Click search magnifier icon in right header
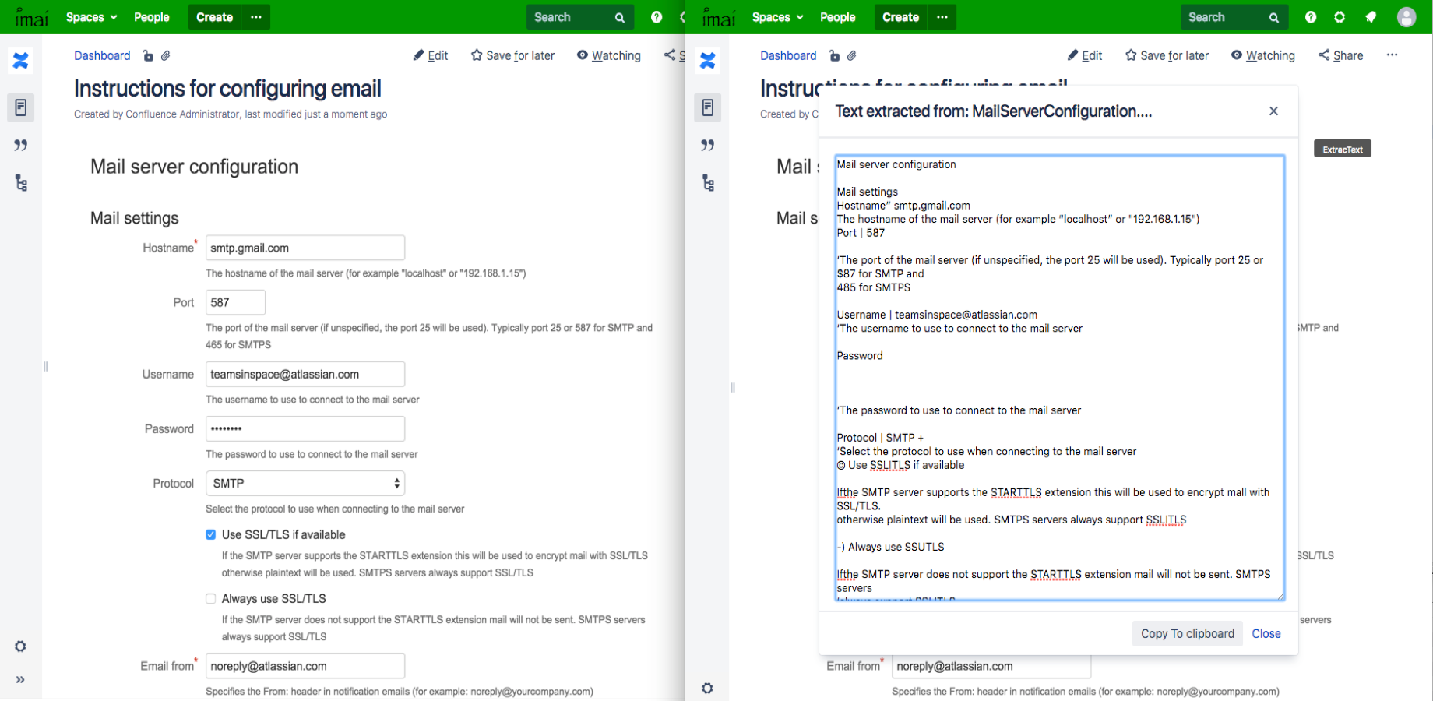Screen dimensions: 1433x701 point(1274,17)
